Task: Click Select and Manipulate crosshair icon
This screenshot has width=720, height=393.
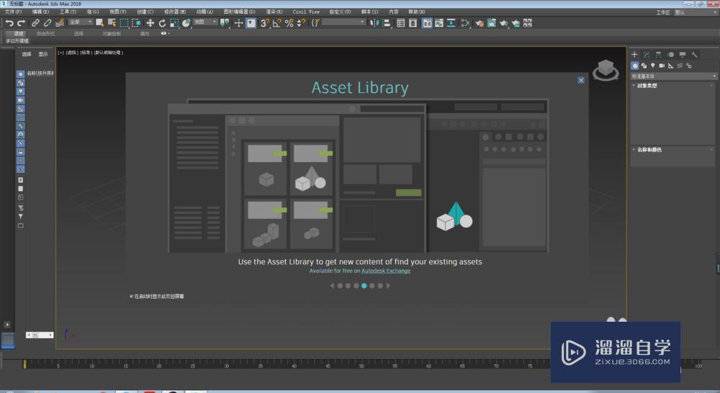Action: [x=238, y=23]
